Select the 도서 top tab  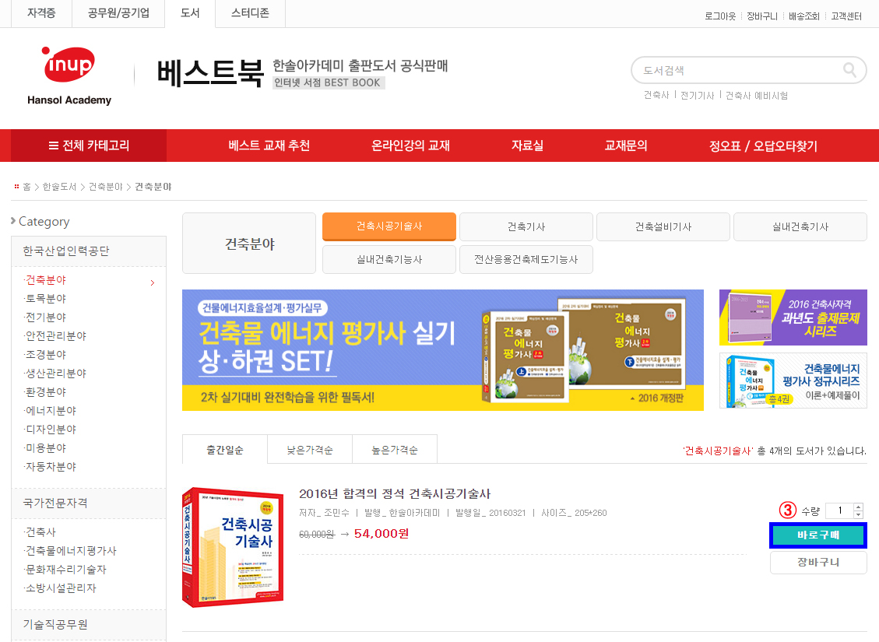[x=190, y=13]
